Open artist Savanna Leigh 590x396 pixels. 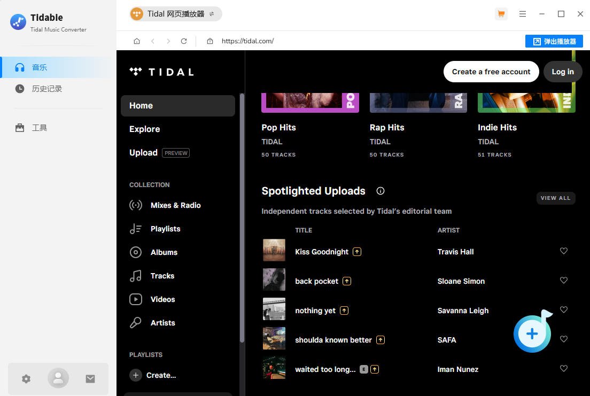(x=463, y=310)
